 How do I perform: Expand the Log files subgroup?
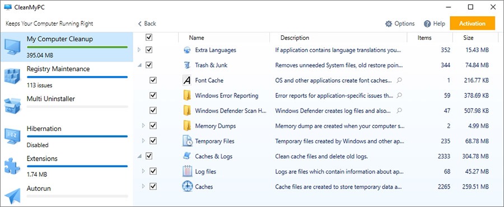click(x=144, y=171)
